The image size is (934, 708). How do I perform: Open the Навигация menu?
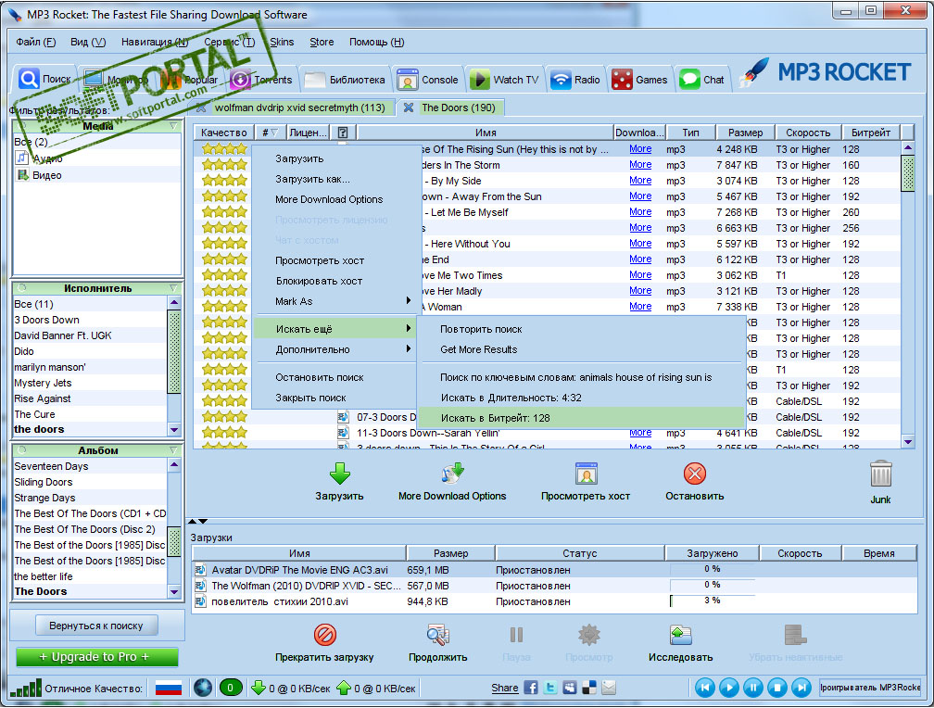click(155, 42)
